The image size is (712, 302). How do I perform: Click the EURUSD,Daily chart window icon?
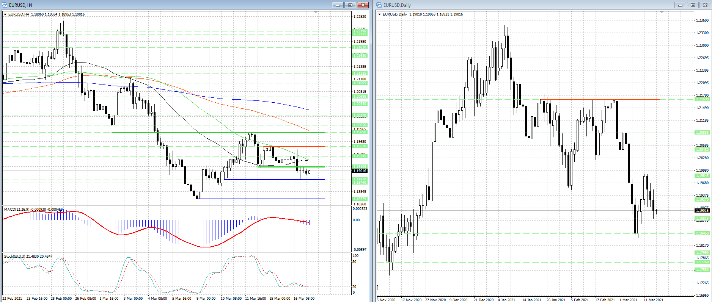[379, 5]
